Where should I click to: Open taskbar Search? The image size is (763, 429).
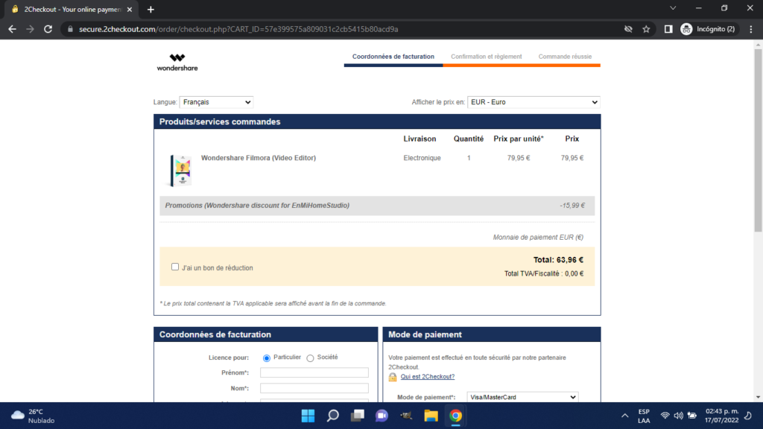[333, 416]
